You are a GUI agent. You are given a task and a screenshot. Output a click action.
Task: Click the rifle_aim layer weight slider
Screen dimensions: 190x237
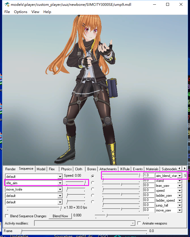[x=76, y=182]
